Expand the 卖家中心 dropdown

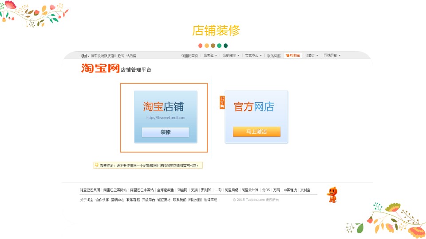coord(253,56)
